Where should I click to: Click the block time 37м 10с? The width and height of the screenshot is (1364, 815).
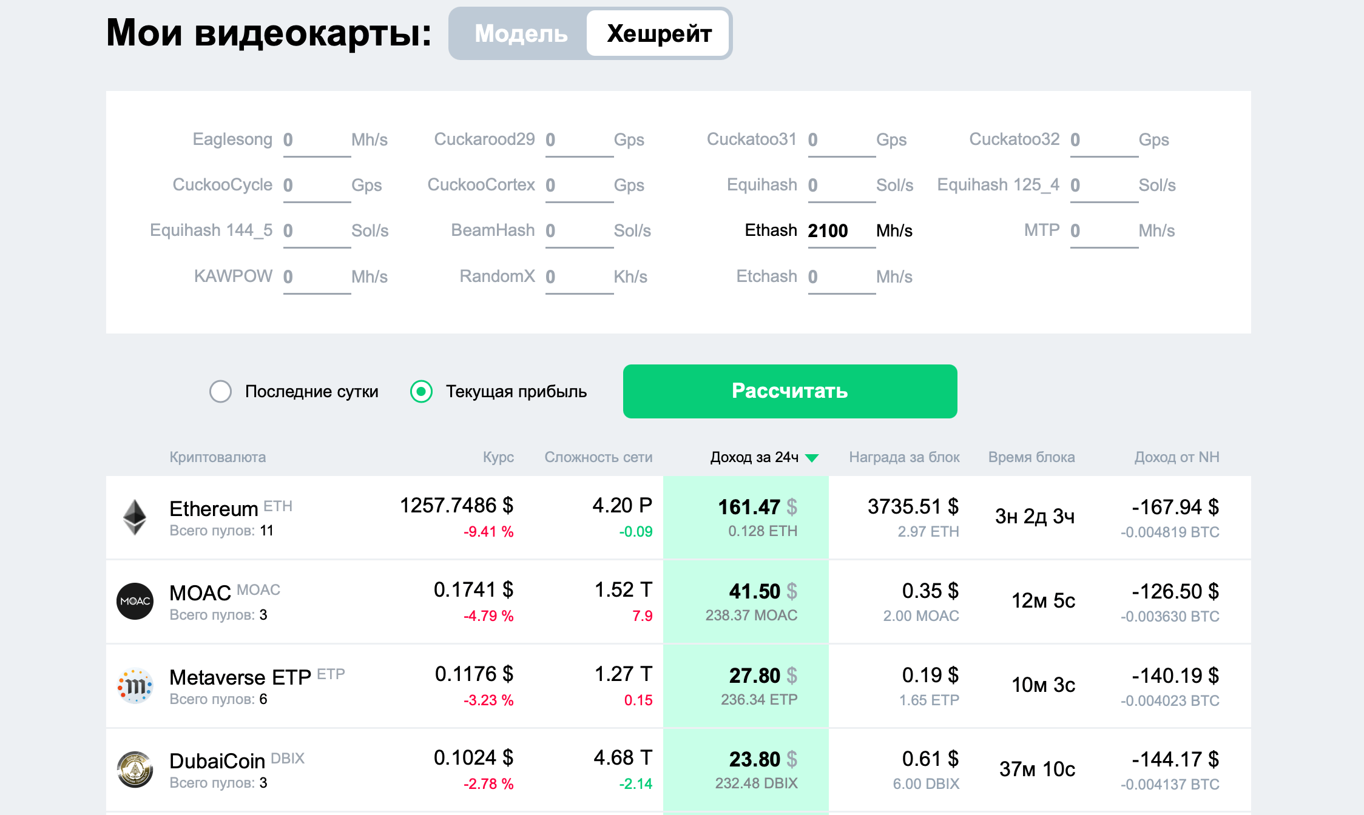1037,770
